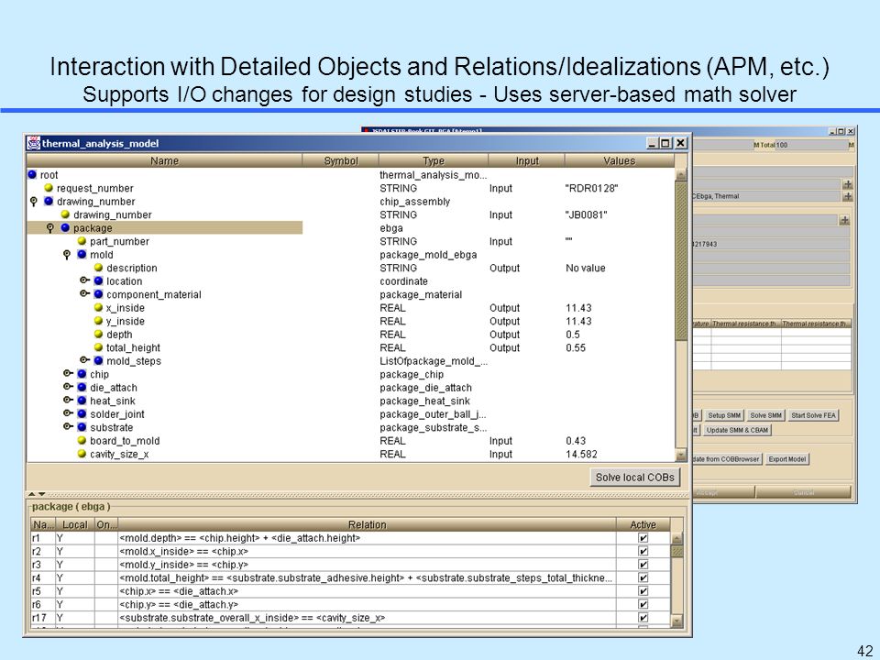Viewport: 880px width, 660px height.
Task: Toggle Active checkbox for relation r2
Action: (643, 551)
